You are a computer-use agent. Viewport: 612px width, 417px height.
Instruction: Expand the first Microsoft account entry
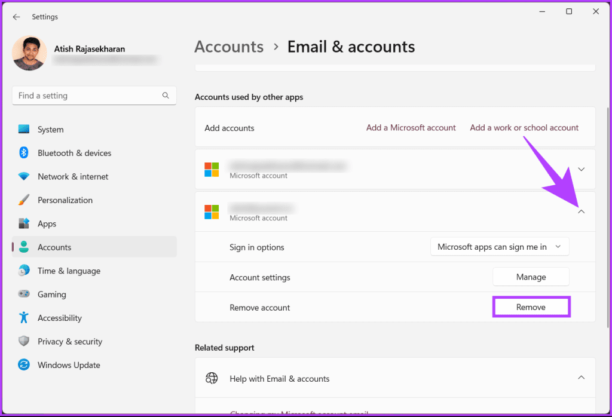(580, 169)
